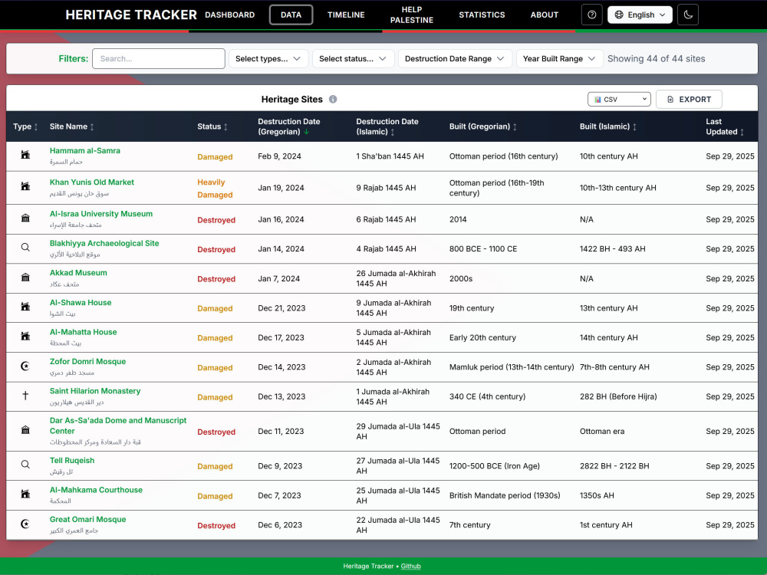Open Blakhiyya Archaeological Site link

coord(104,243)
